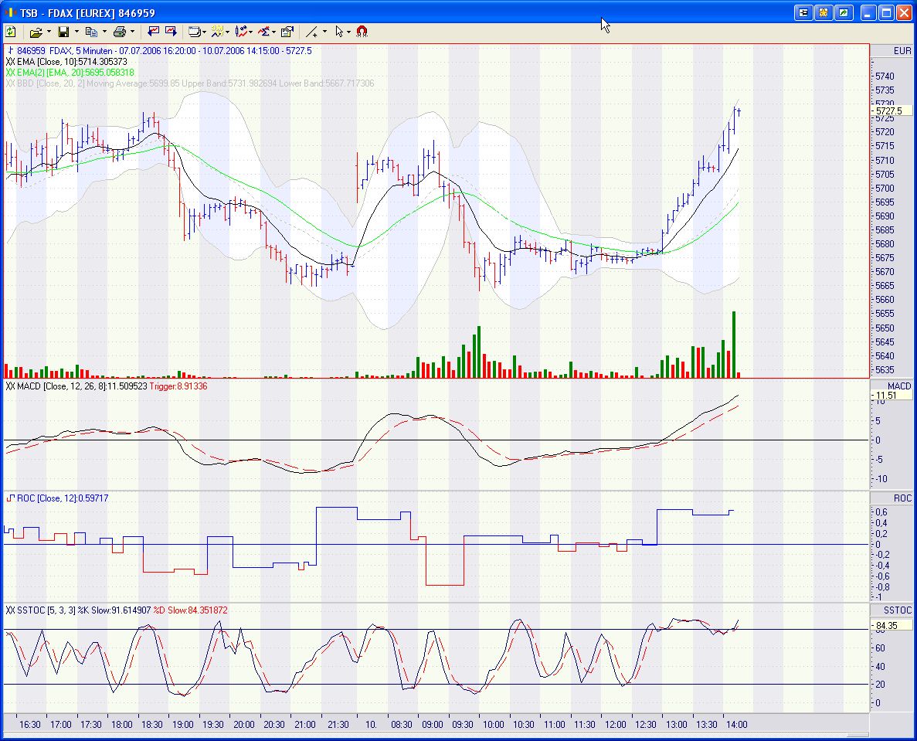The height and width of the screenshot is (741, 917).
Task: Click the insert indicator fireworks icon
Action: 216,32
